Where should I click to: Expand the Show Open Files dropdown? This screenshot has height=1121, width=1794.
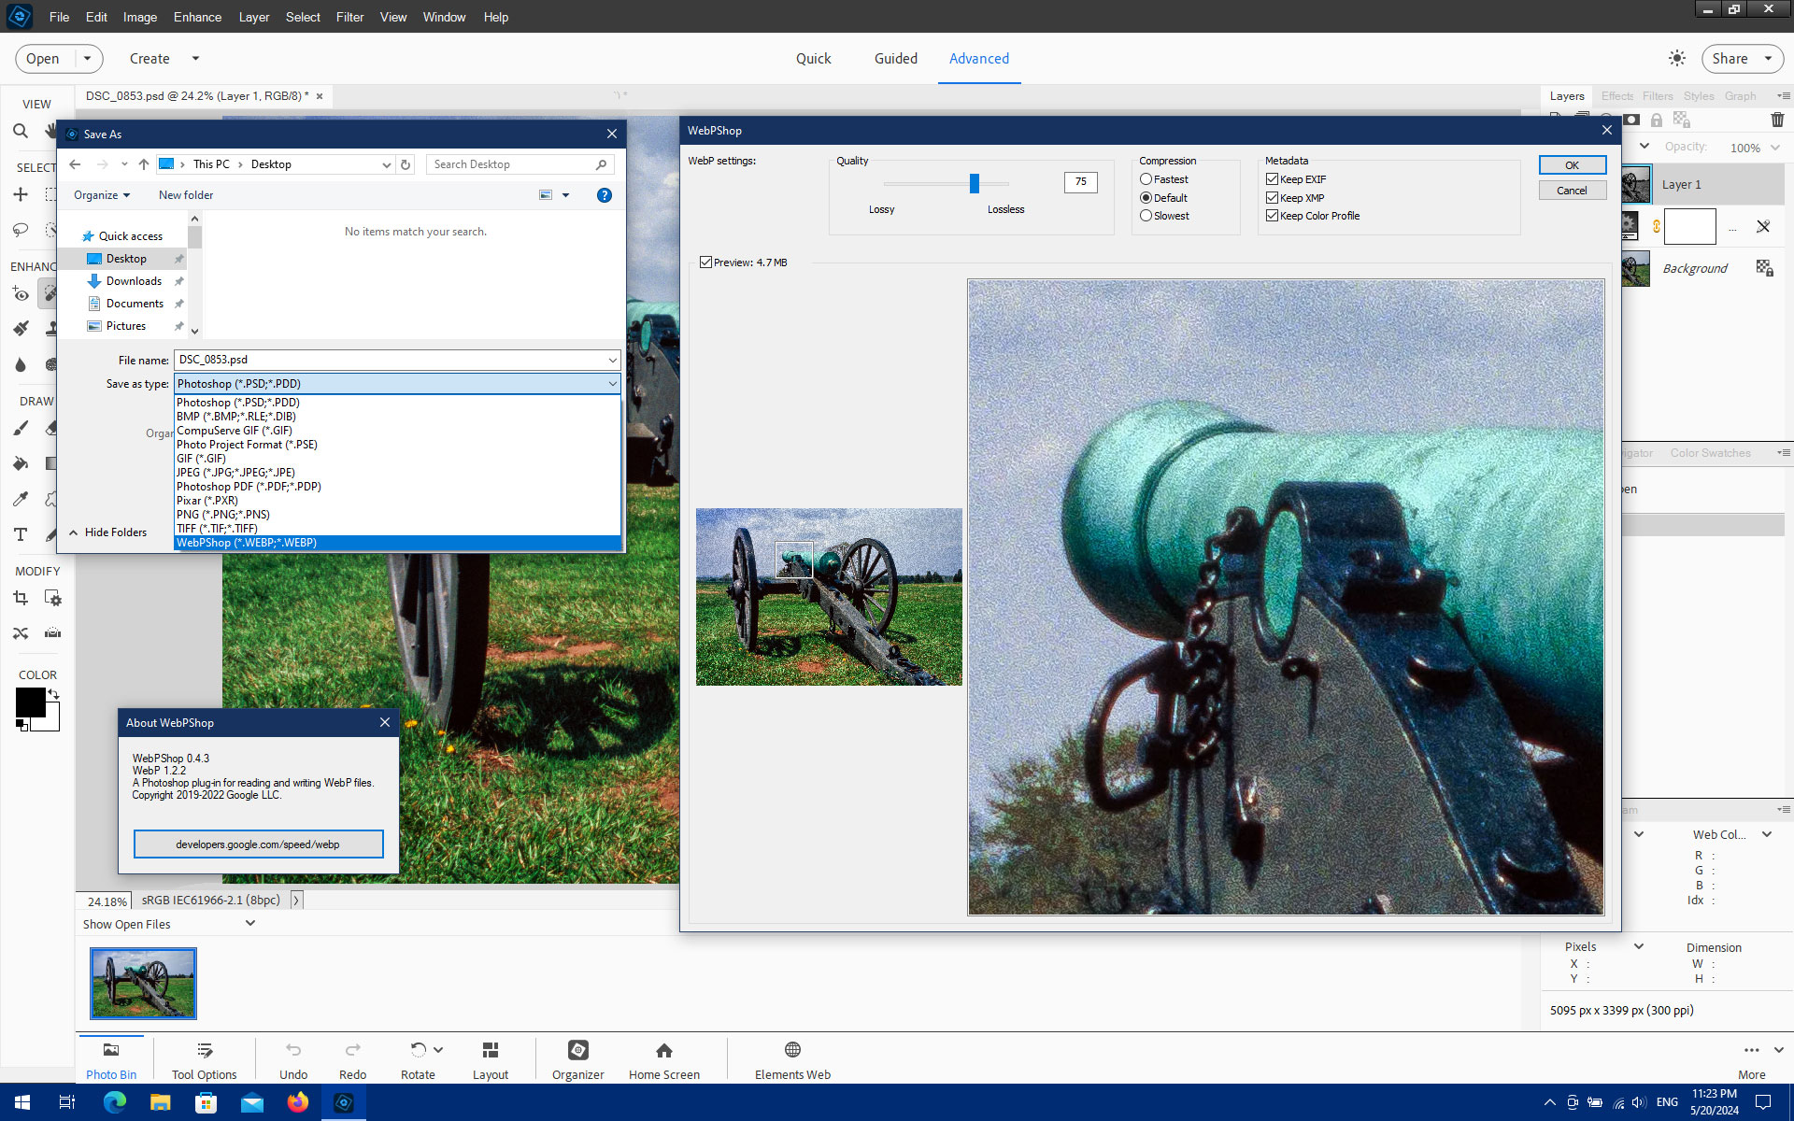pyautogui.click(x=250, y=923)
